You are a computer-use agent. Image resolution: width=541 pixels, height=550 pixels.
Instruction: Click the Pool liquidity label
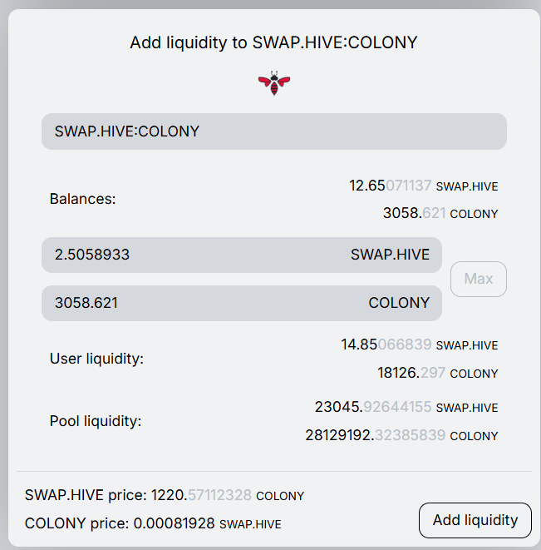pos(96,420)
